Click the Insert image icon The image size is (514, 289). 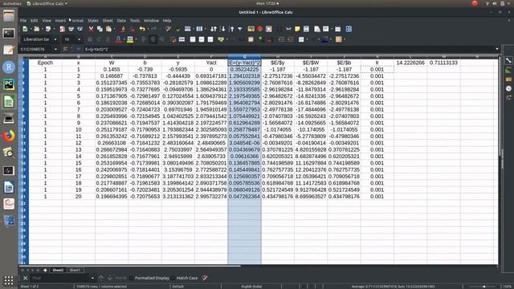pyautogui.click(x=251, y=29)
